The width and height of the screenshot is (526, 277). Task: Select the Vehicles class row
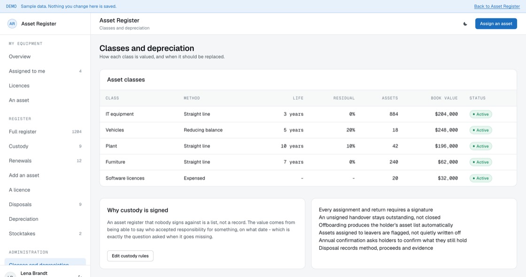[308, 130]
